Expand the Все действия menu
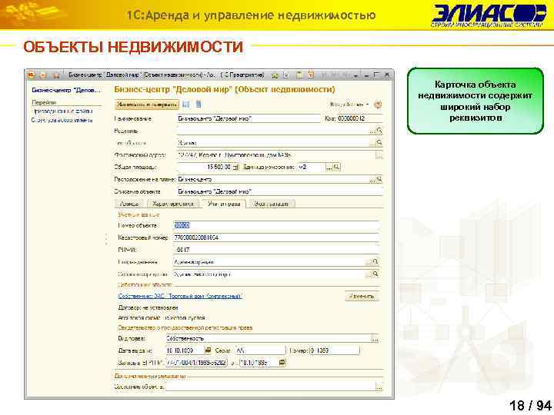 tap(349, 105)
